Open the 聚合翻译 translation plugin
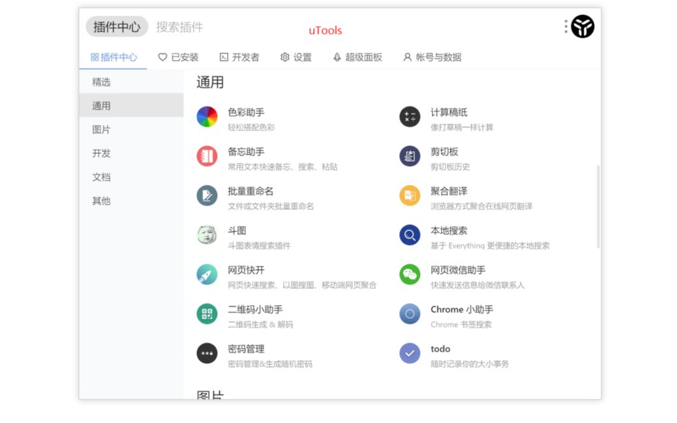The image size is (677, 423). tap(409, 196)
